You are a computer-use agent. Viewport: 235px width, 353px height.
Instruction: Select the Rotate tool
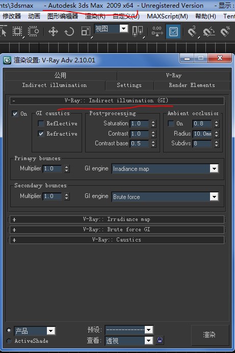pyautogui.click(x=69, y=32)
